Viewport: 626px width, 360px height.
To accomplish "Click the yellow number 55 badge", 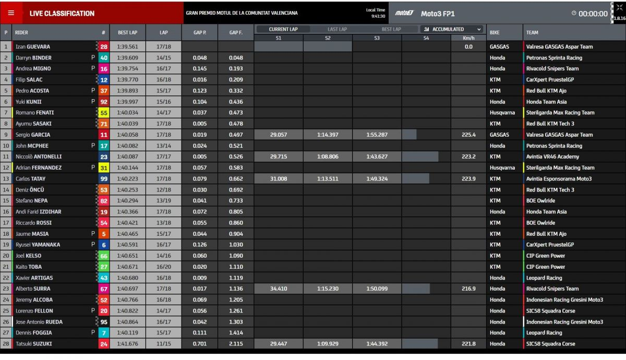I will [x=104, y=113].
